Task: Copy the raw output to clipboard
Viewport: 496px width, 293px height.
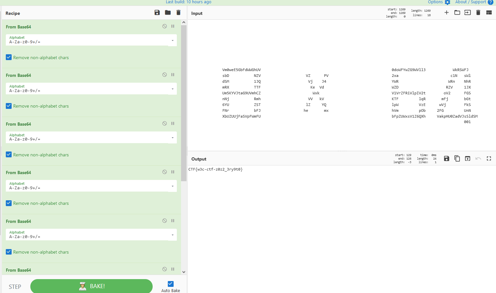Action: click(x=457, y=158)
